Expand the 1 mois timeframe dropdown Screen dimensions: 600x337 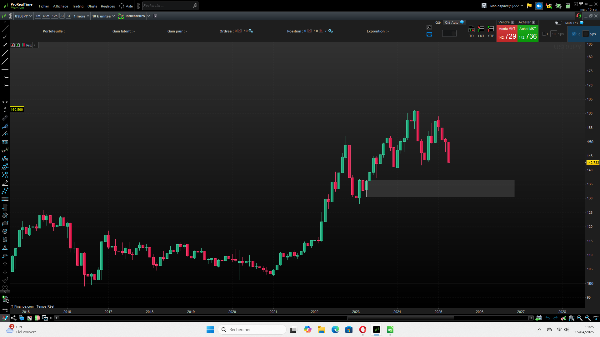(x=81, y=16)
